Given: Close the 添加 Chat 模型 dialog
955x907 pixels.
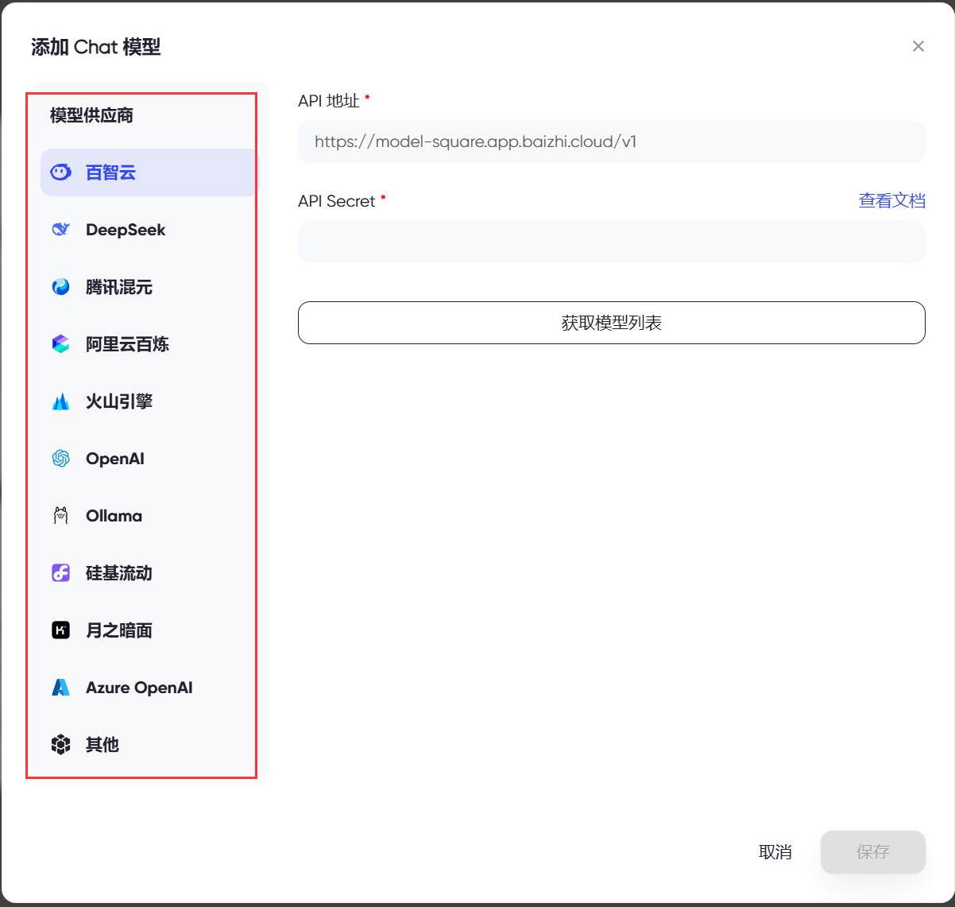Looking at the screenshot, I should coord(918,46).
